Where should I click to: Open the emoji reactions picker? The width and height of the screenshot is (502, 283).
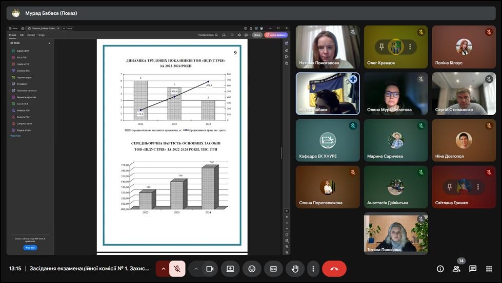coord(252,269)
